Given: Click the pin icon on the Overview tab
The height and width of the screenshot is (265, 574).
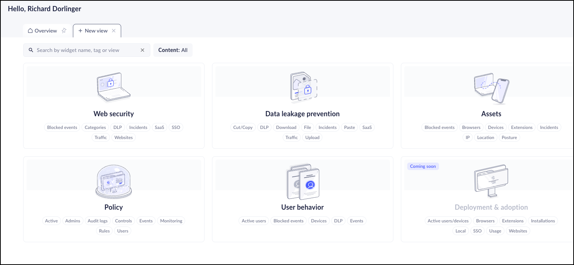Looking at the screenshot, I should tap(64, 31).
